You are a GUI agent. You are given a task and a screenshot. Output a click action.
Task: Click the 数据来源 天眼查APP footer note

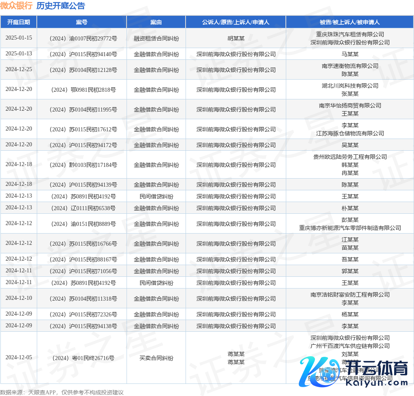(x=61, y=392)
